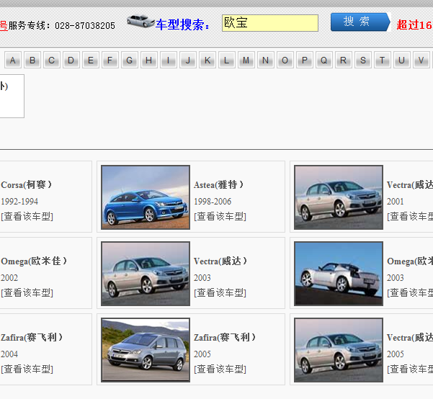Click the year text 1992-1994

tap(19, 201)
